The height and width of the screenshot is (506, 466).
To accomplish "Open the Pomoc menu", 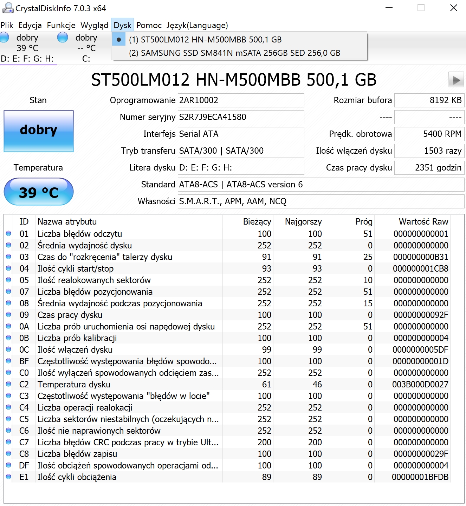I will point(149,25).
